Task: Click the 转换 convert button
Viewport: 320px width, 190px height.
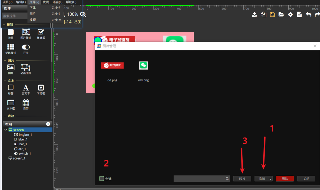Action: click(x=242, y=179)
